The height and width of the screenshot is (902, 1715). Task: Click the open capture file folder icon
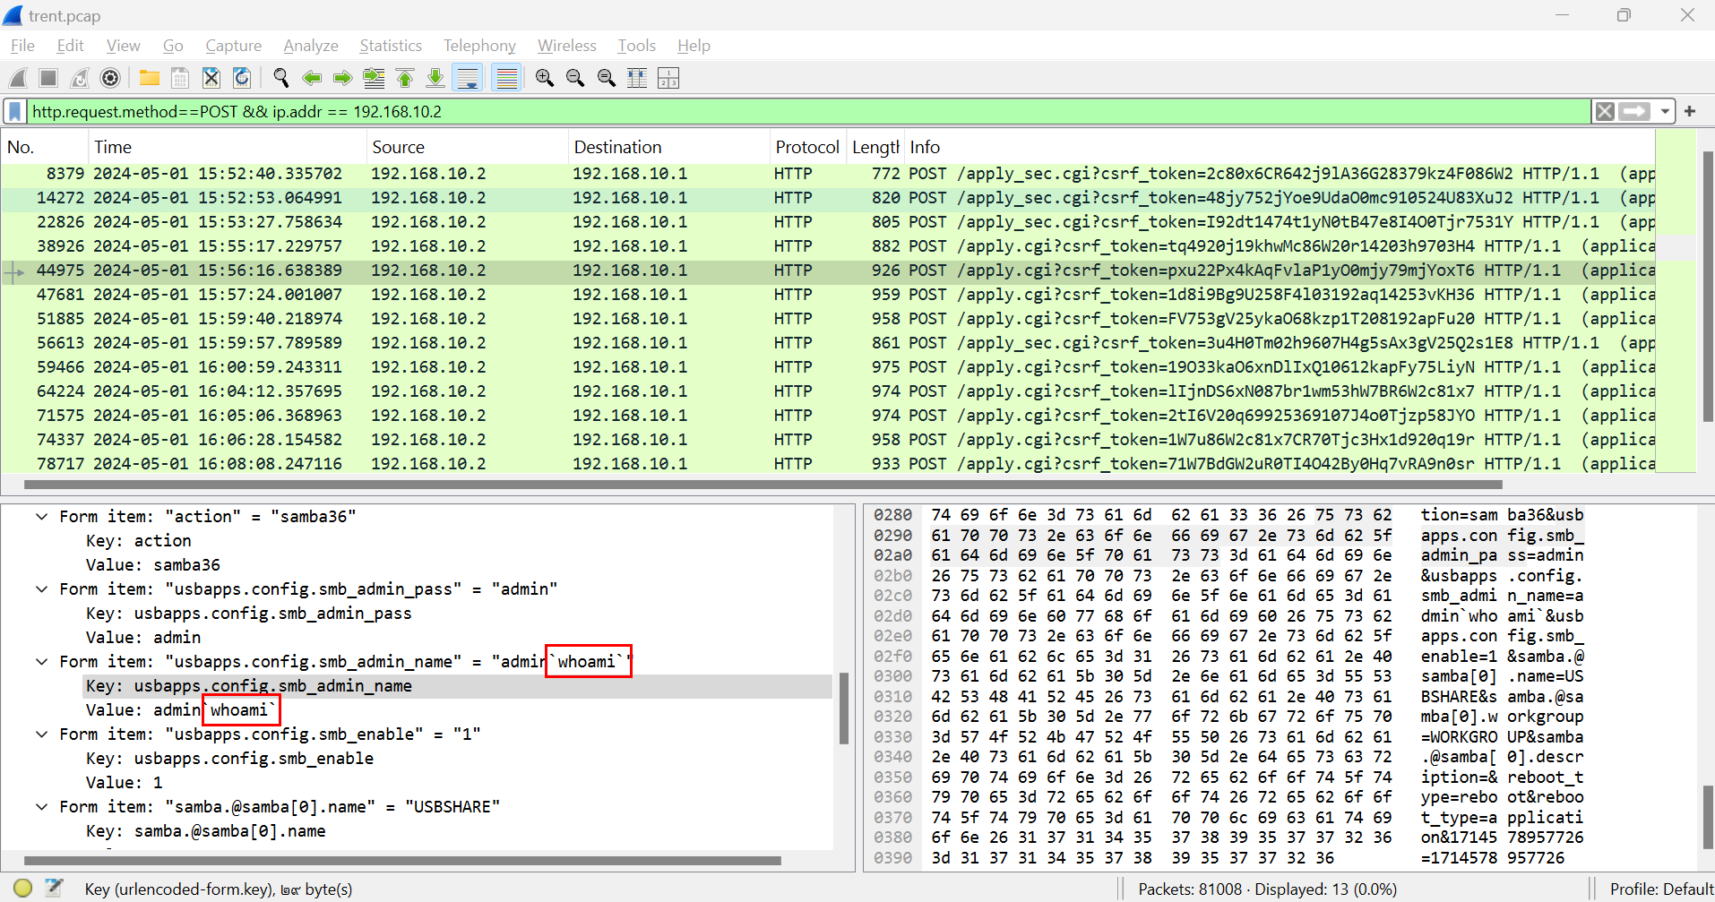(149, 79)
